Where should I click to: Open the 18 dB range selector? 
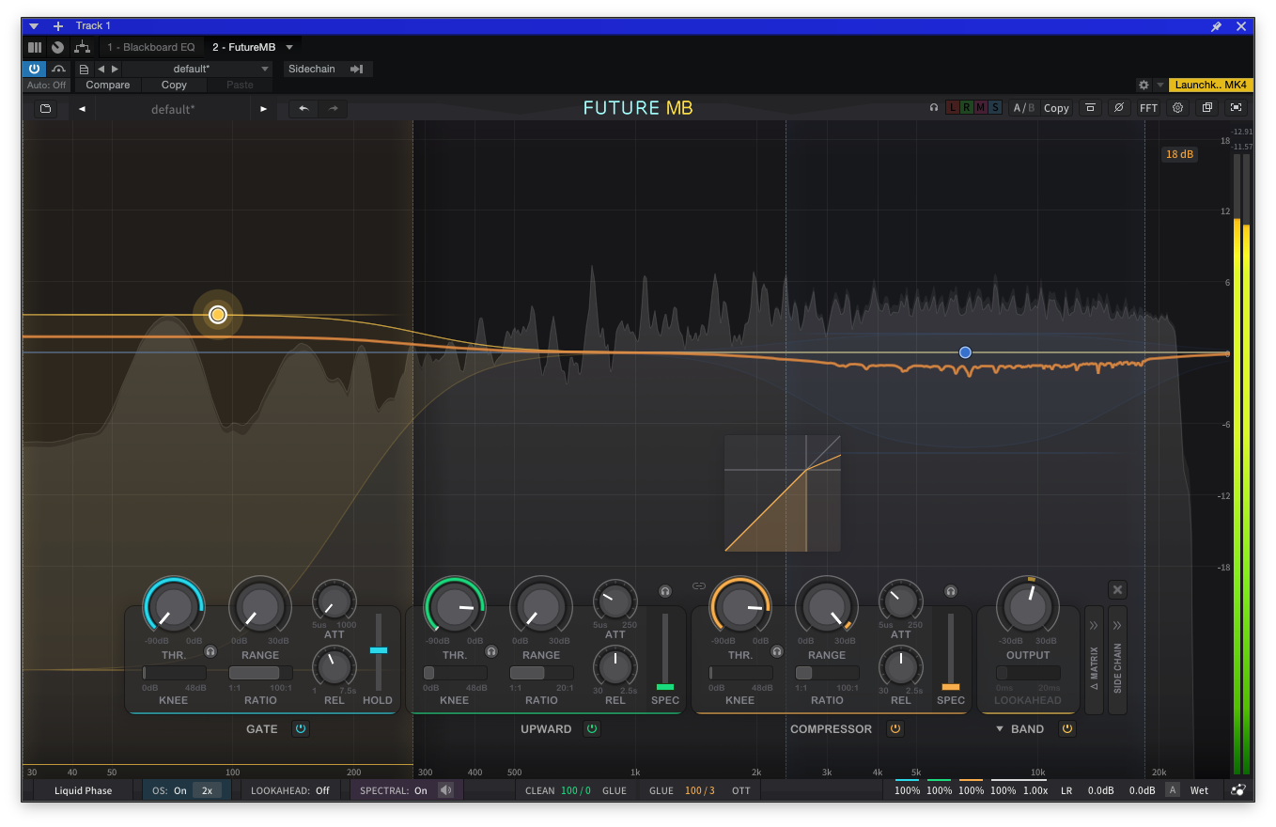pyautogui.click(x=1179, y=154)
